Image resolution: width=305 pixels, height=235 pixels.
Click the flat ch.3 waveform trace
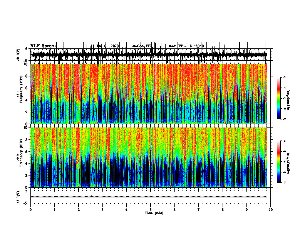click(x=148, y=197)
